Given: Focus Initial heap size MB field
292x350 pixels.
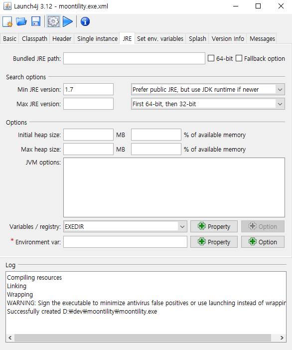Looking at the screenshot, I should click(x=88, y=135).
